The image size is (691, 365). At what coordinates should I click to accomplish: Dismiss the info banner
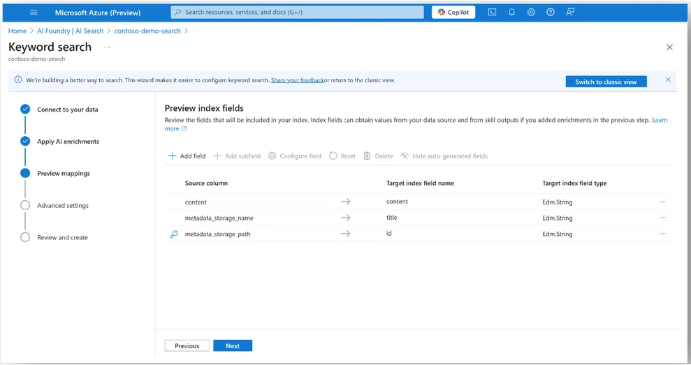(x=668, y=80)
